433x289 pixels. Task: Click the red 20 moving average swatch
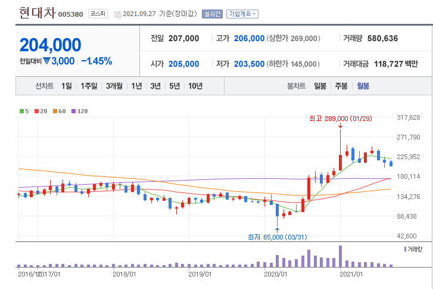tap(36, 111)
